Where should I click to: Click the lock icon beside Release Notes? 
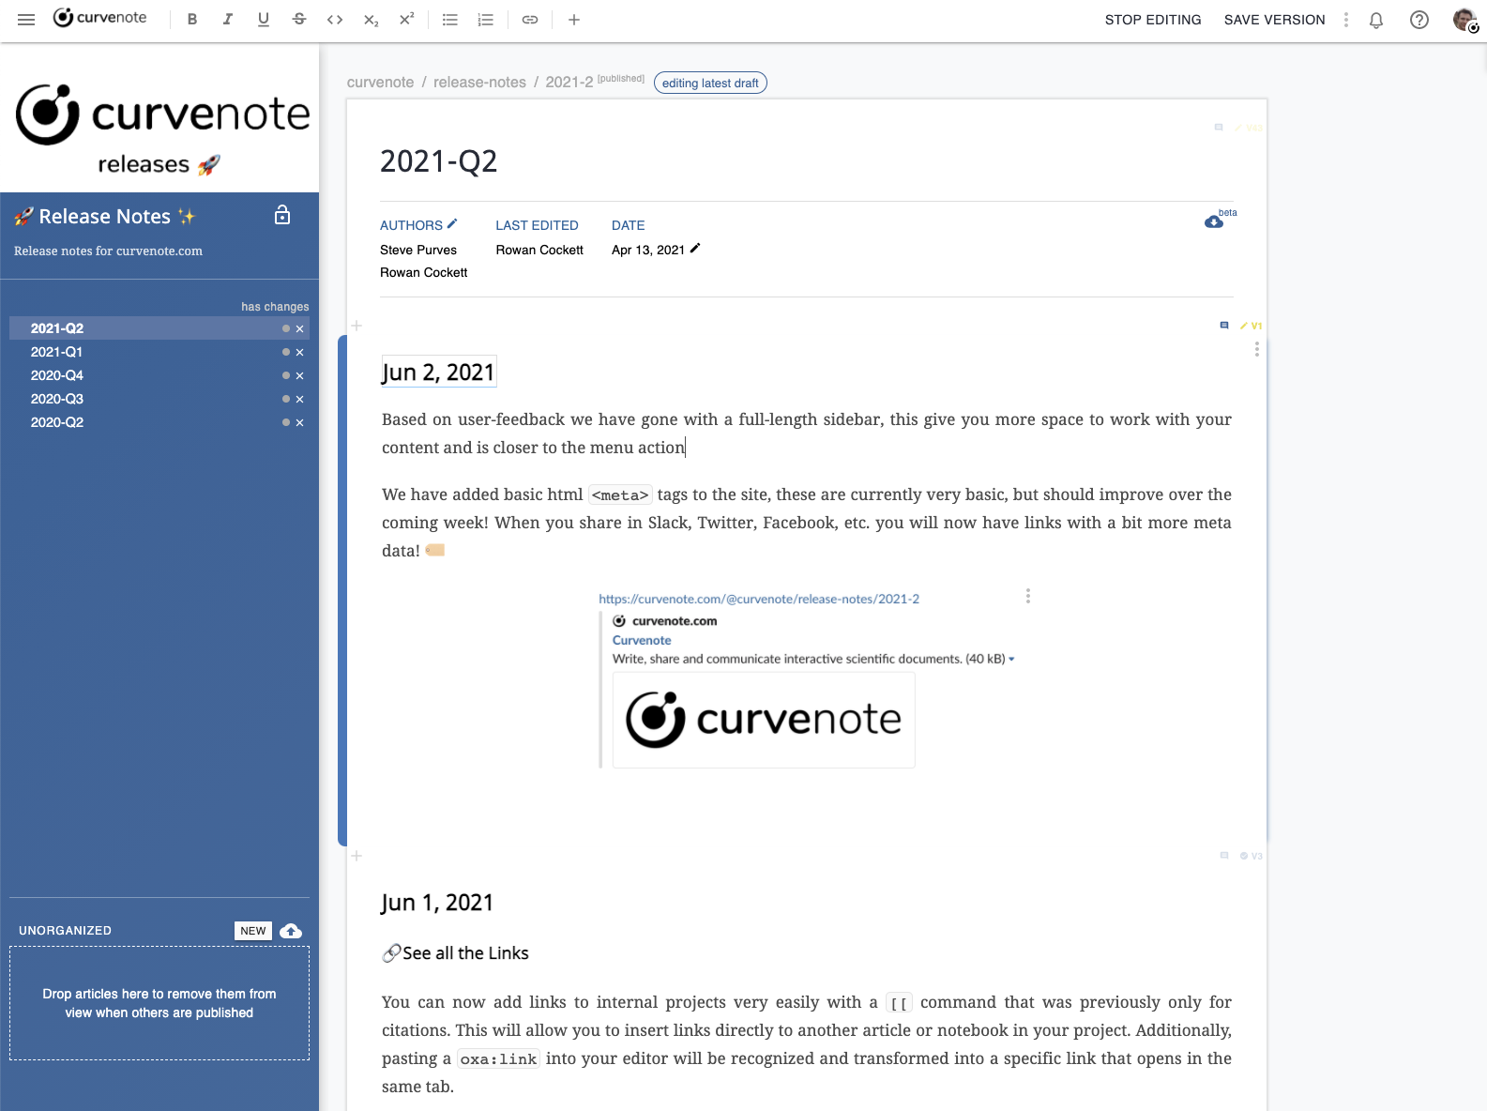click(x=282, y=216)
